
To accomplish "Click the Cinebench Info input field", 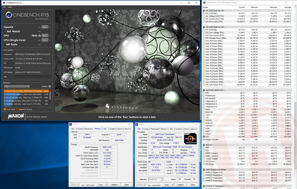I will coord(33,77).
